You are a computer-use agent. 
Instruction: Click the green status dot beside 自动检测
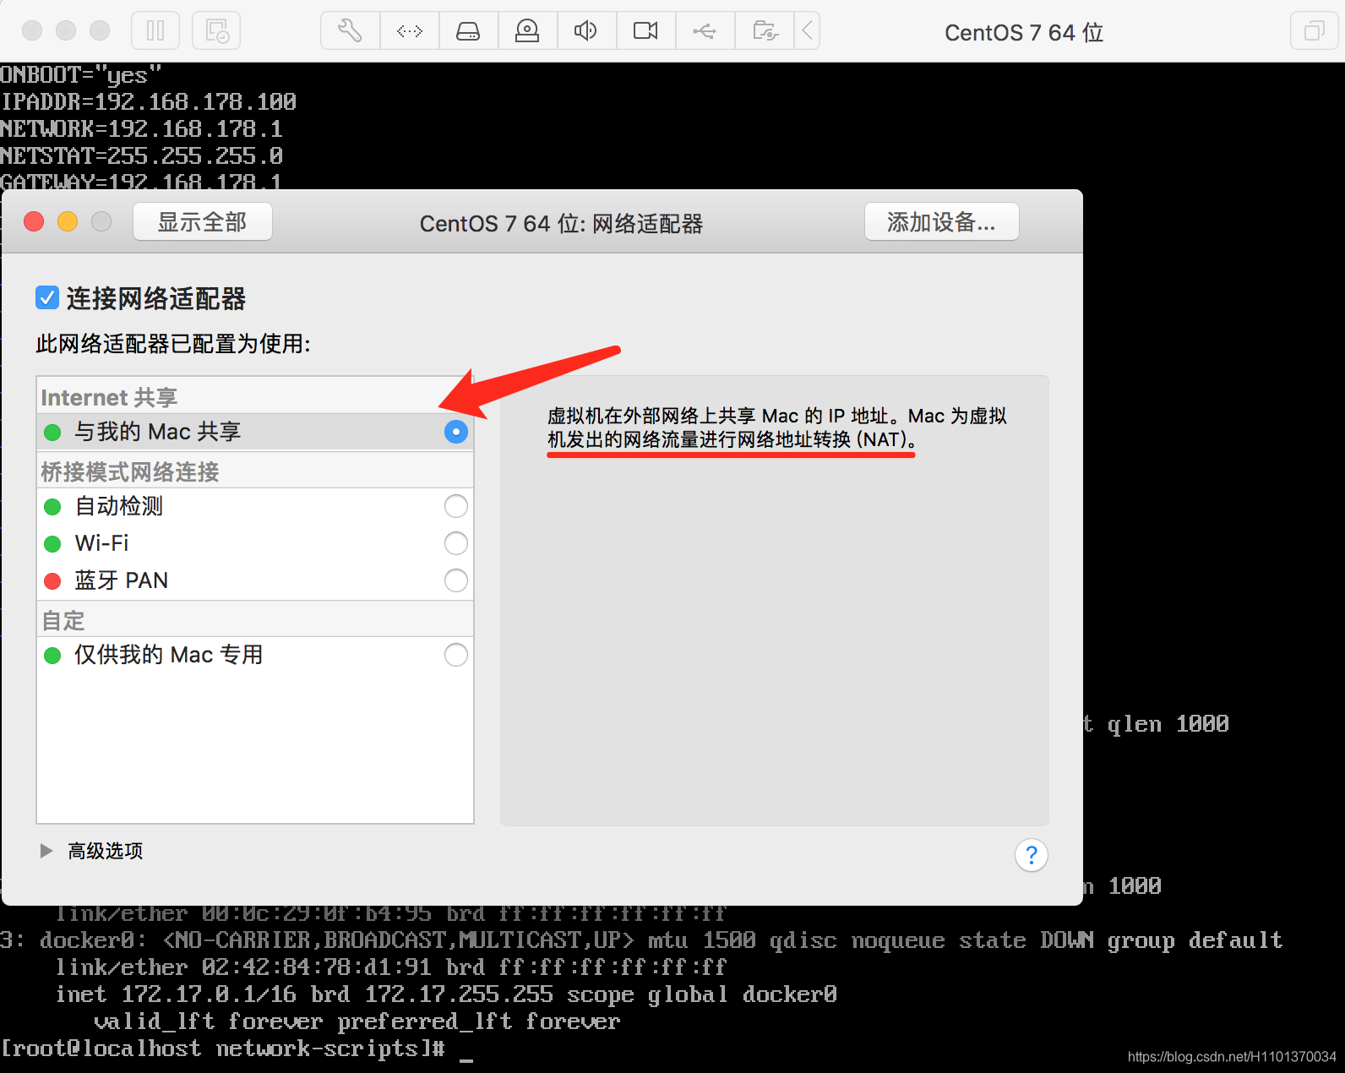52,507
